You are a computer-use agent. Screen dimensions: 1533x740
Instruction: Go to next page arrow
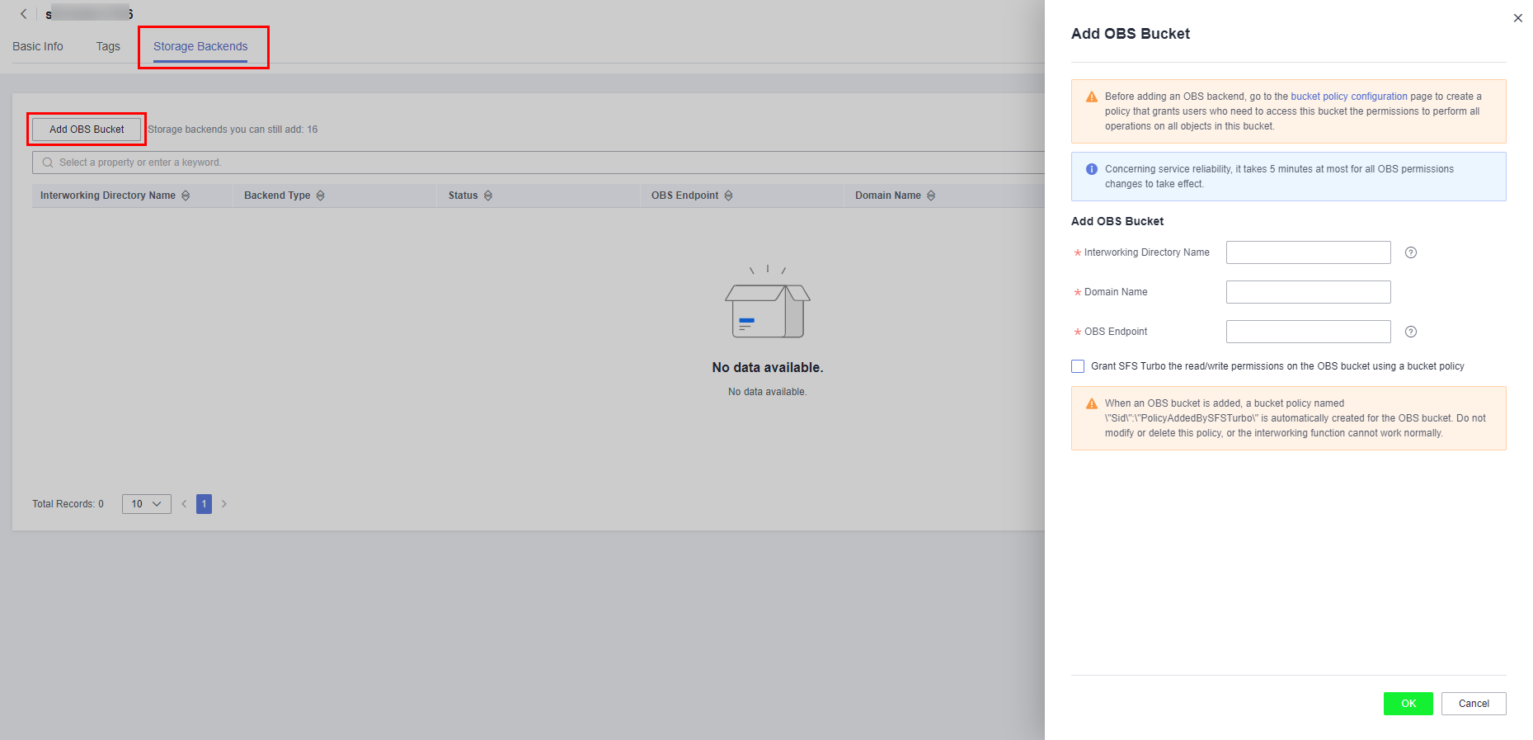223,504
